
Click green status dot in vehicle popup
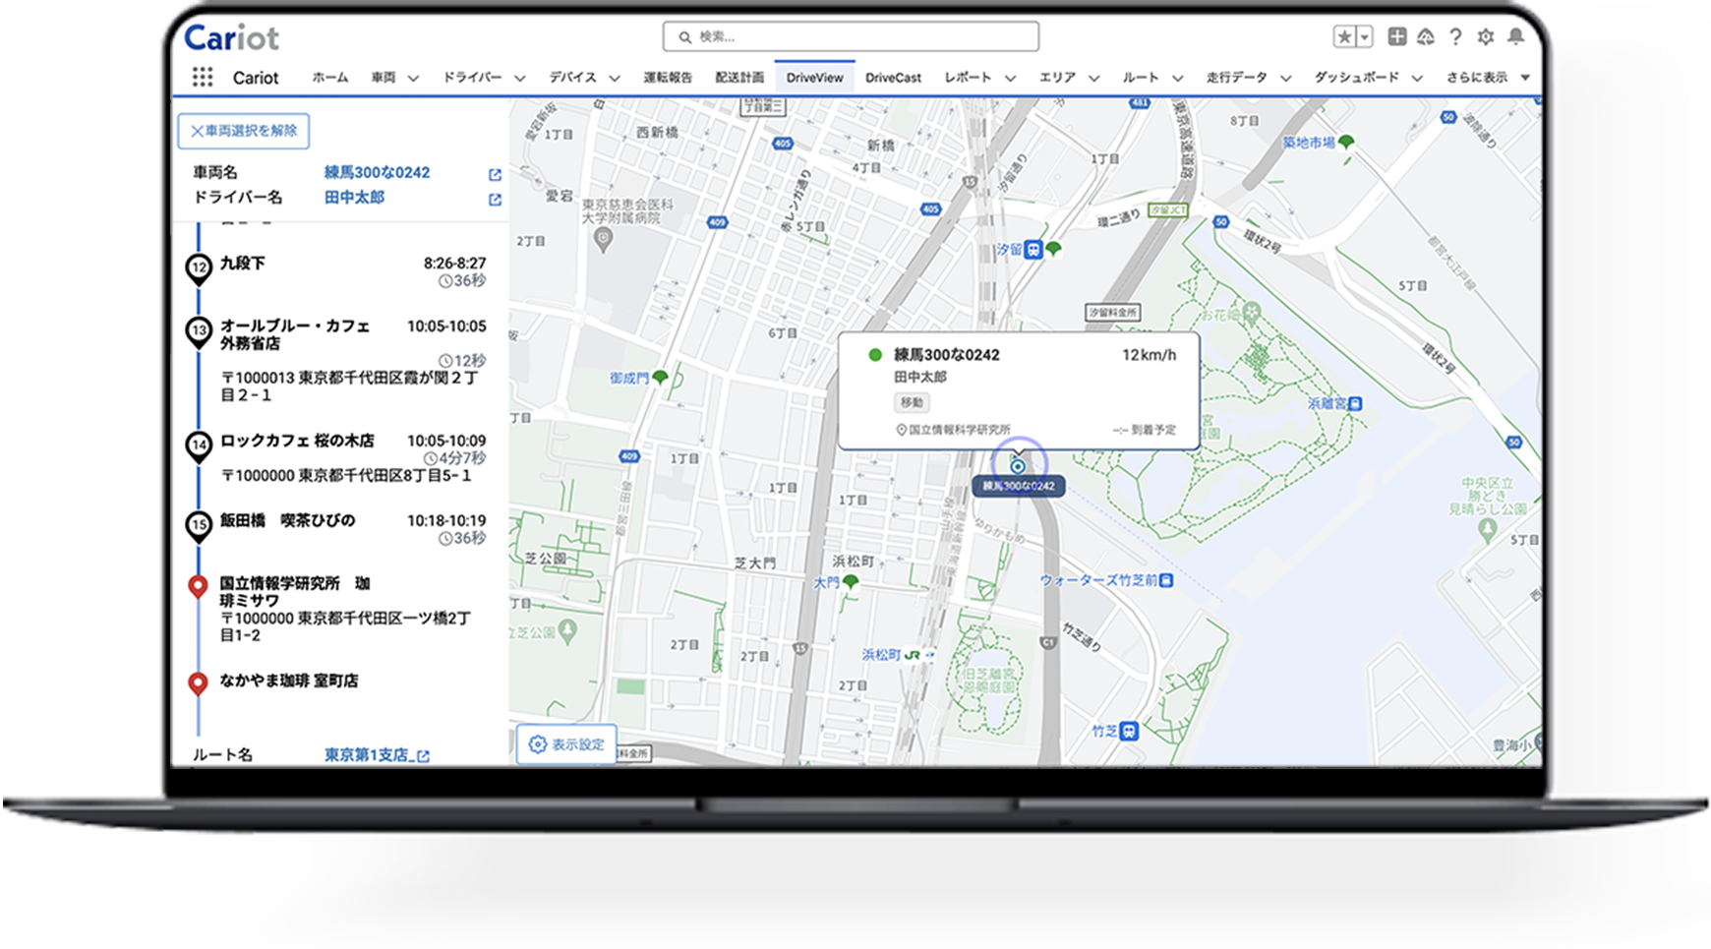click(874, 355)
